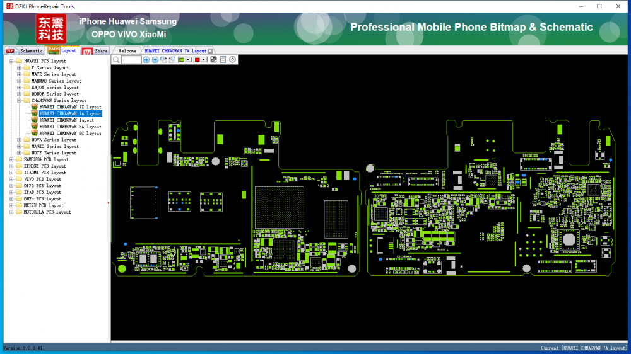Open the Welcome tab
631x354 pixels.
127,51
